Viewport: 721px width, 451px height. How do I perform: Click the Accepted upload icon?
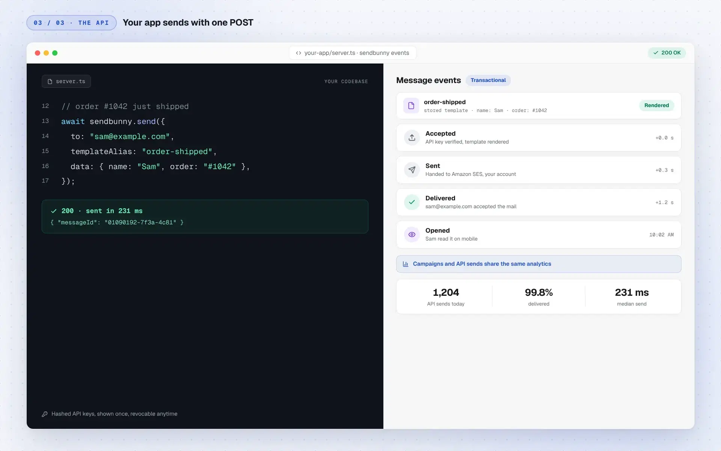click(x=412, y=138)
